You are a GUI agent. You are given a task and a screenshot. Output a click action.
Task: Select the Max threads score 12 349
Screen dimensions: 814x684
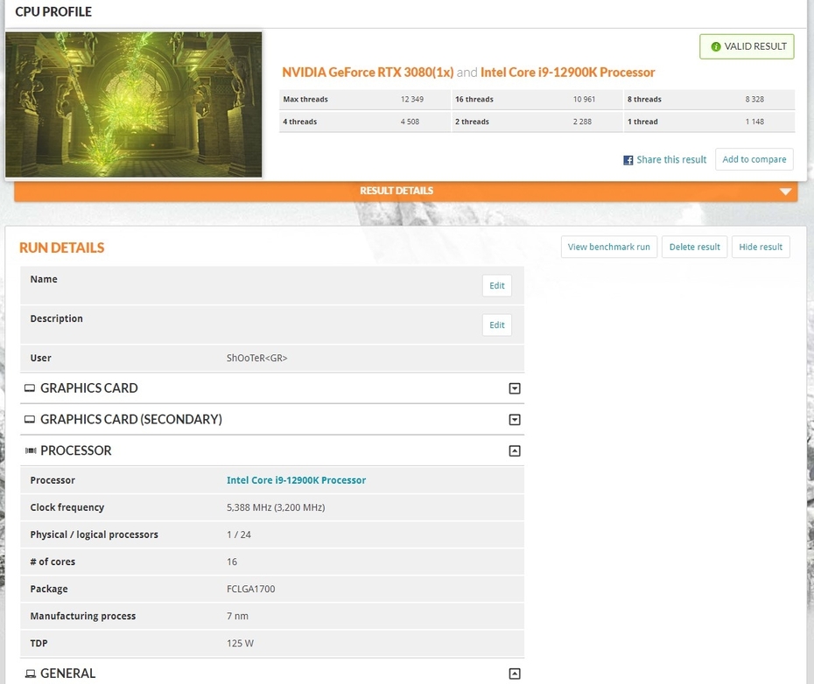click(411, 99)
